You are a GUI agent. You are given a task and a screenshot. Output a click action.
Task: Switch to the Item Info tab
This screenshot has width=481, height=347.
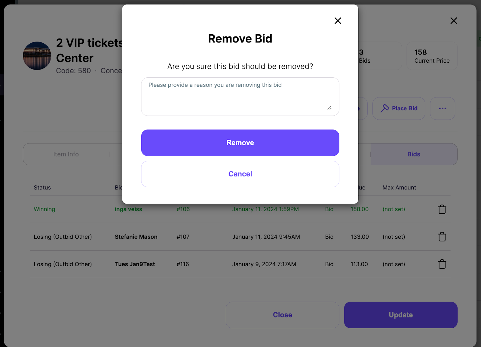click(x=66, y=154)
